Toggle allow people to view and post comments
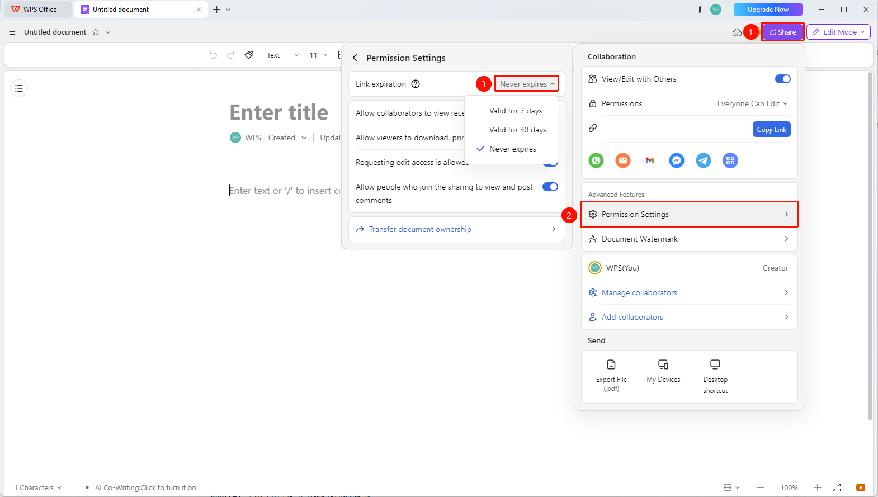 (550, 187)
